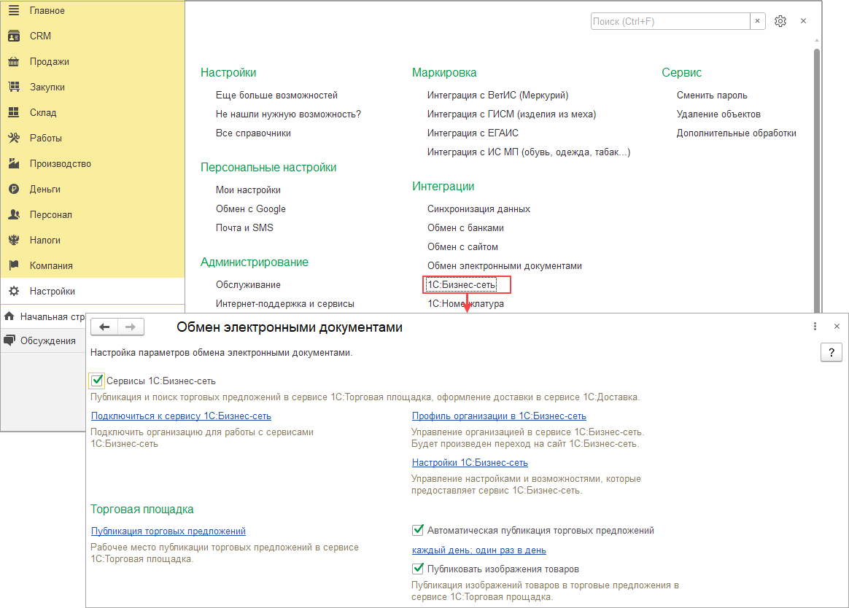Viewport: 849px width, 608px height.
Task: Clear the search field with the x button
Action: [758, 21]
